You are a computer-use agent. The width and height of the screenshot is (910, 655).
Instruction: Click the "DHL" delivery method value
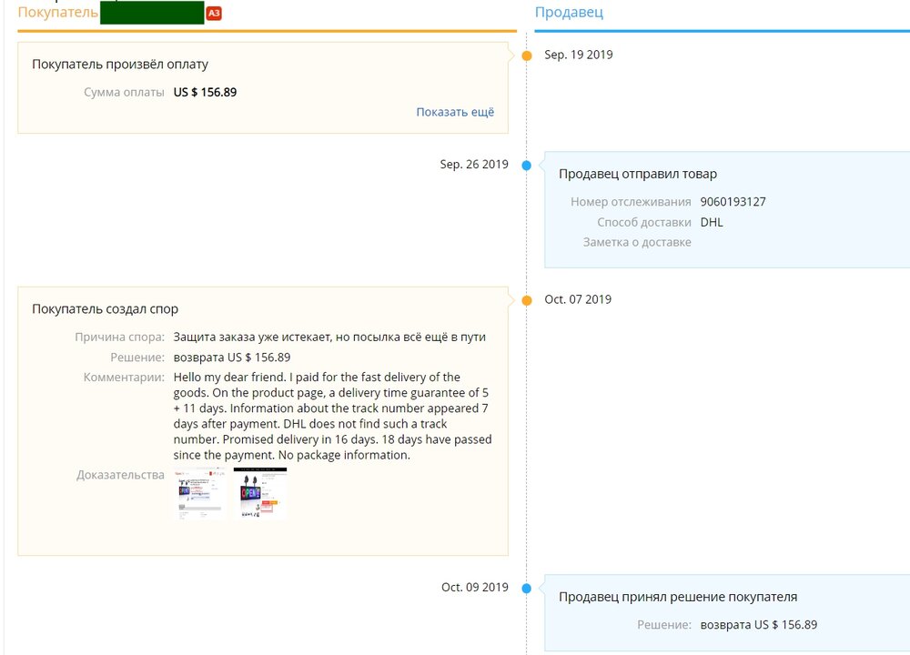click(712, 222)
